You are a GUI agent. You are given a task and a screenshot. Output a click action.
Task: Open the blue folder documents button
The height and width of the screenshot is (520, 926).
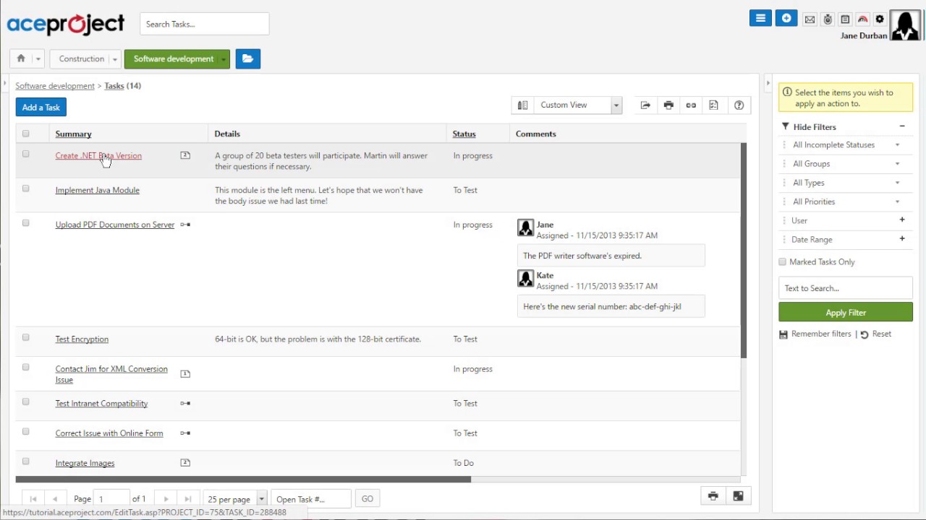pos(247,58)
